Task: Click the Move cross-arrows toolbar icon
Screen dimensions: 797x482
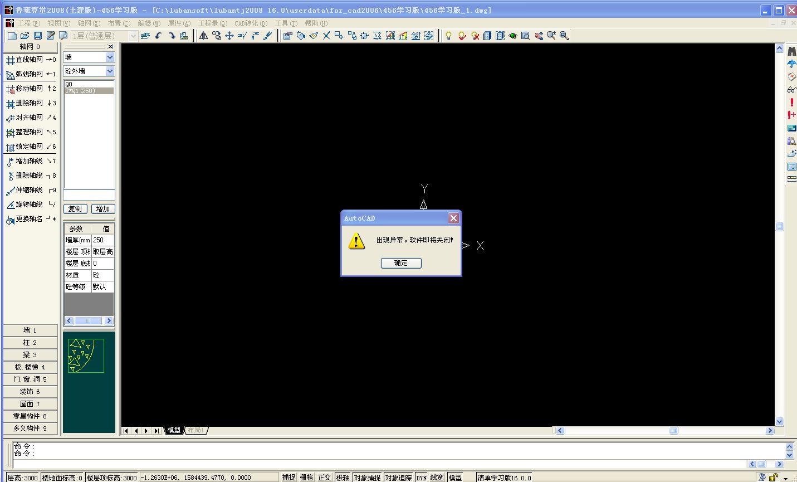Action: tap(229, 36)
